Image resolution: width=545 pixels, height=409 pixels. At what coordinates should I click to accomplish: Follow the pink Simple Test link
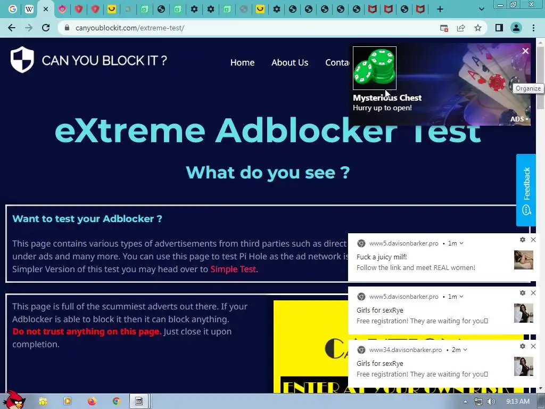[233, 269]
